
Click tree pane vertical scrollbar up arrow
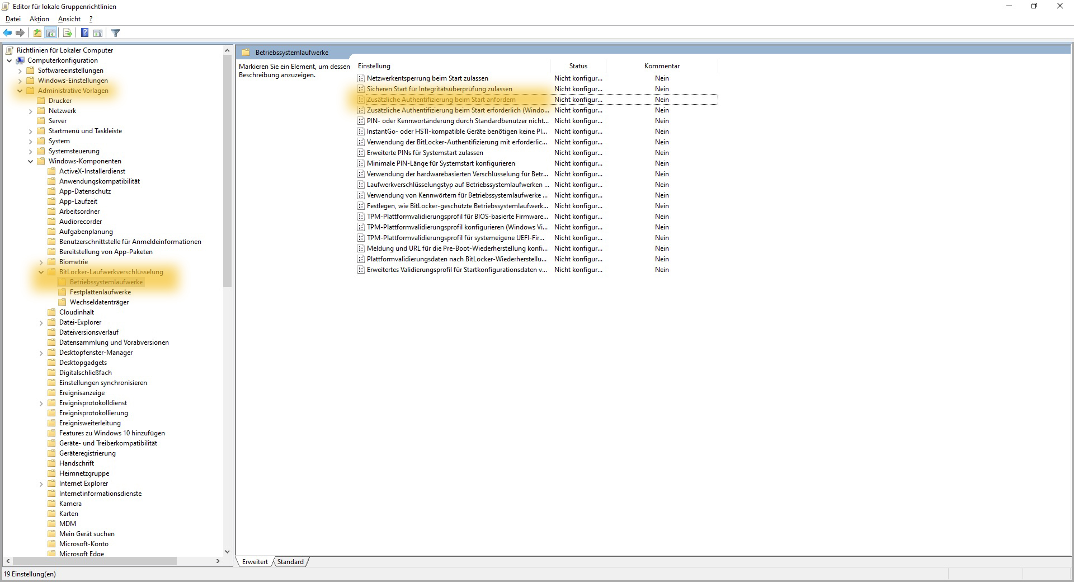click(227, 50)
